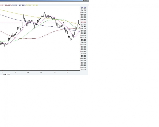Click the 22 date label on time axis
159x127 pixels.
coord(15,72)
